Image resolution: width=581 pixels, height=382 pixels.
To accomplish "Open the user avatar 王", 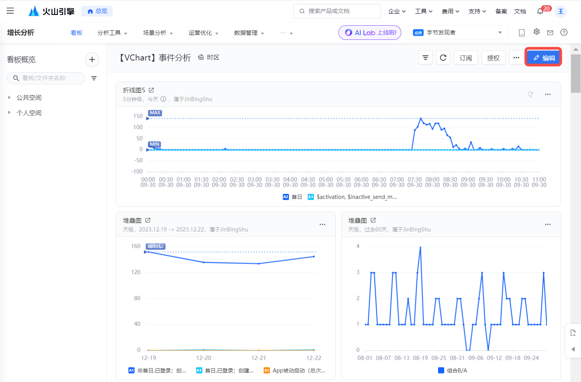I will 561,11.
